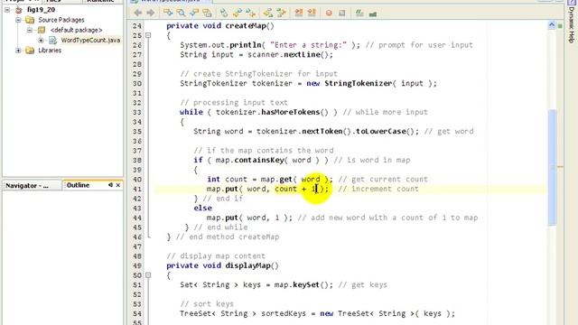Click the comment '// display map content'
Image resolution: width=578 pixels, height=325 pixels.
click(x=216, y=256)
